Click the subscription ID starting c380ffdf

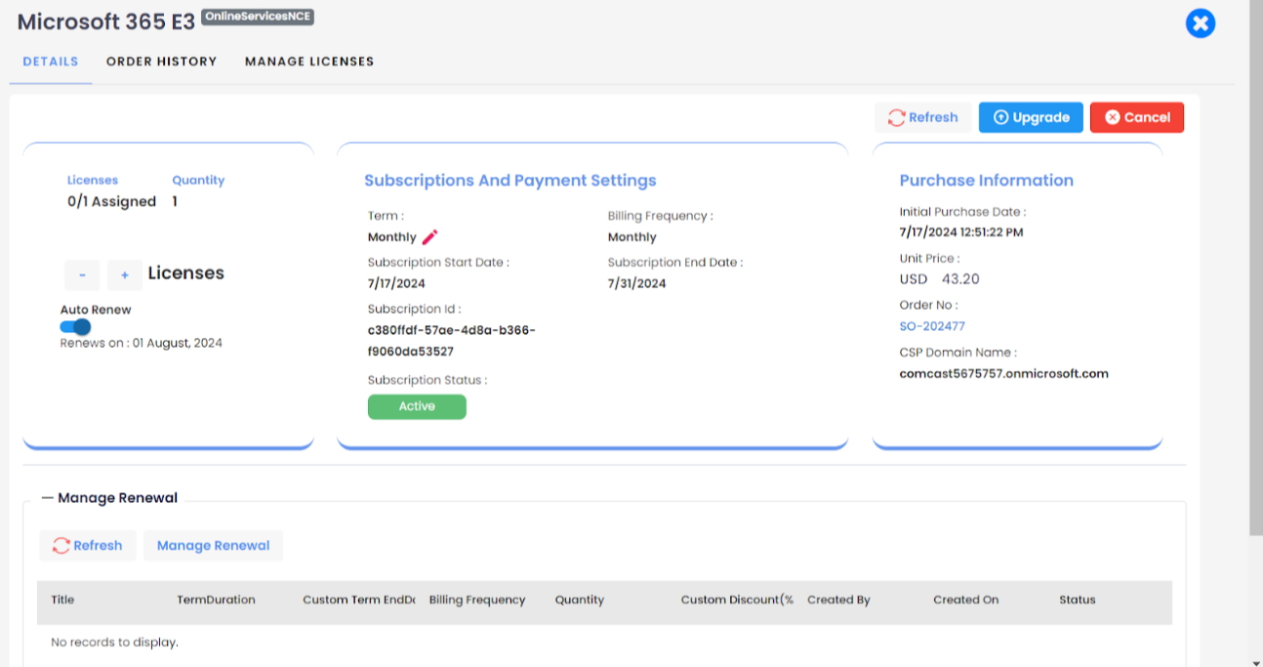click(452, 341)
